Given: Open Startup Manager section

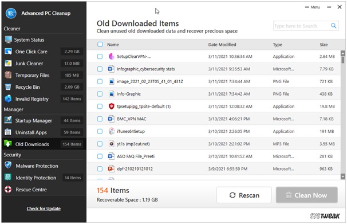Looking at the screenshot, I should 44,120.
